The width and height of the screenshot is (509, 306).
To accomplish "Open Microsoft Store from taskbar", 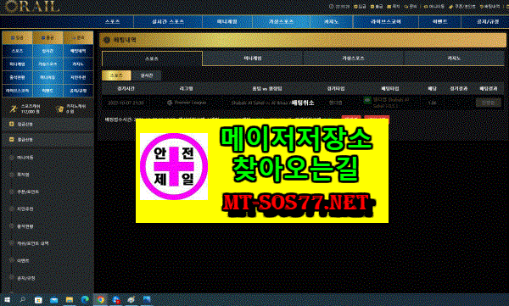I will pyautogui.click(x=38, y=300).
